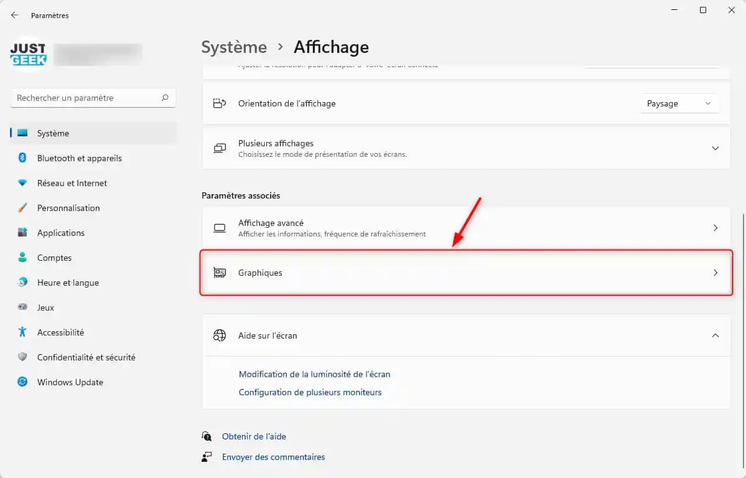Click the Envoyer des commentaires feedback icon
The image size is (746, 478).
click(207, 457)
